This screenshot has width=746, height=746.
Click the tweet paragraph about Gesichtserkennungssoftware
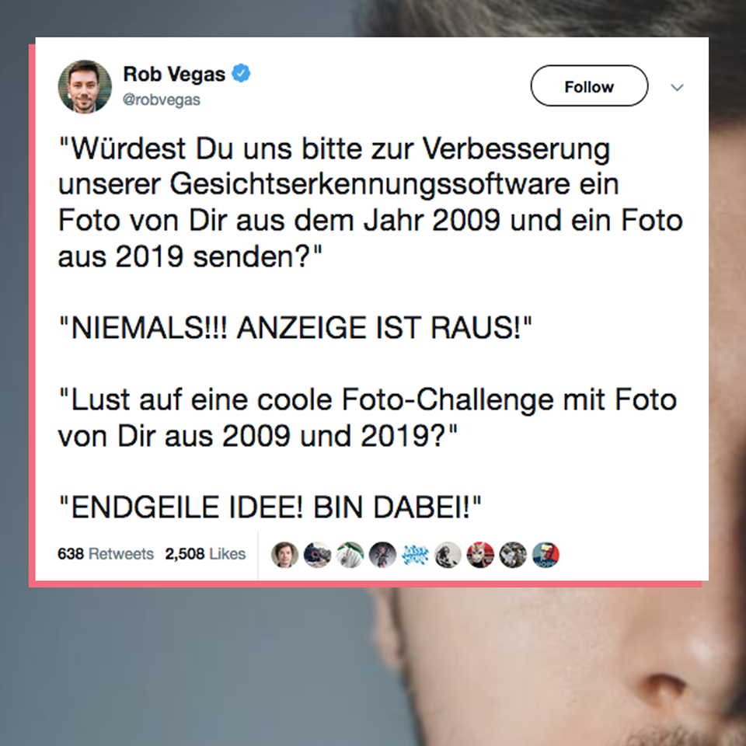371,203
